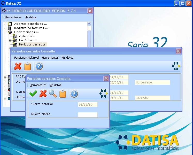Minimize the Datisa 32 window
The image size is (193, 155).
point(177,3)
